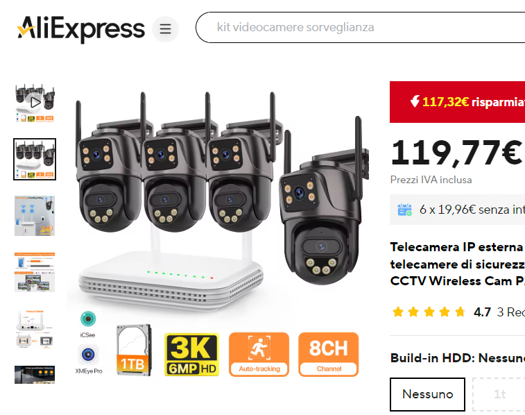Open the hamburger categories menu
Viewport: 525px width, 415px height.
click(x=165, y=29)
